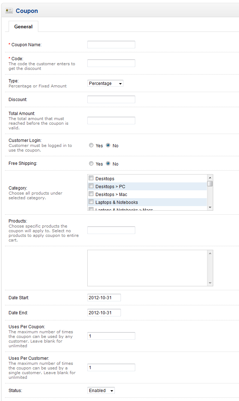Click the Date End field

(x=104, y=313)
